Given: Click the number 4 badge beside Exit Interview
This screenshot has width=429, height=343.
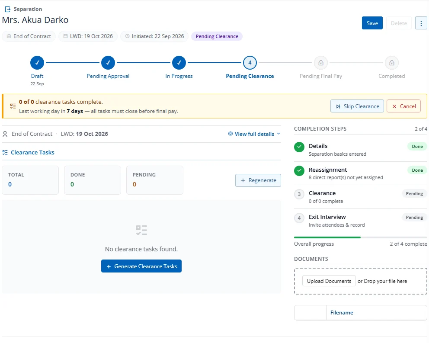Looking at the screenshot, I should pyautogui.click(x=299, y=218).
